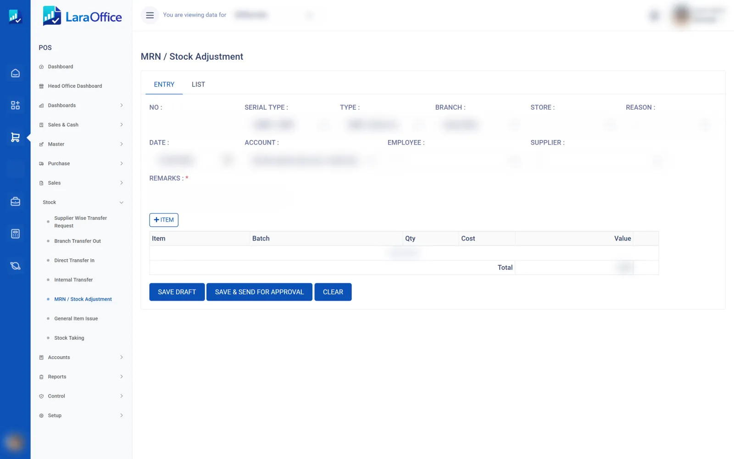Switch to the LIST tab

click(198, 84)
